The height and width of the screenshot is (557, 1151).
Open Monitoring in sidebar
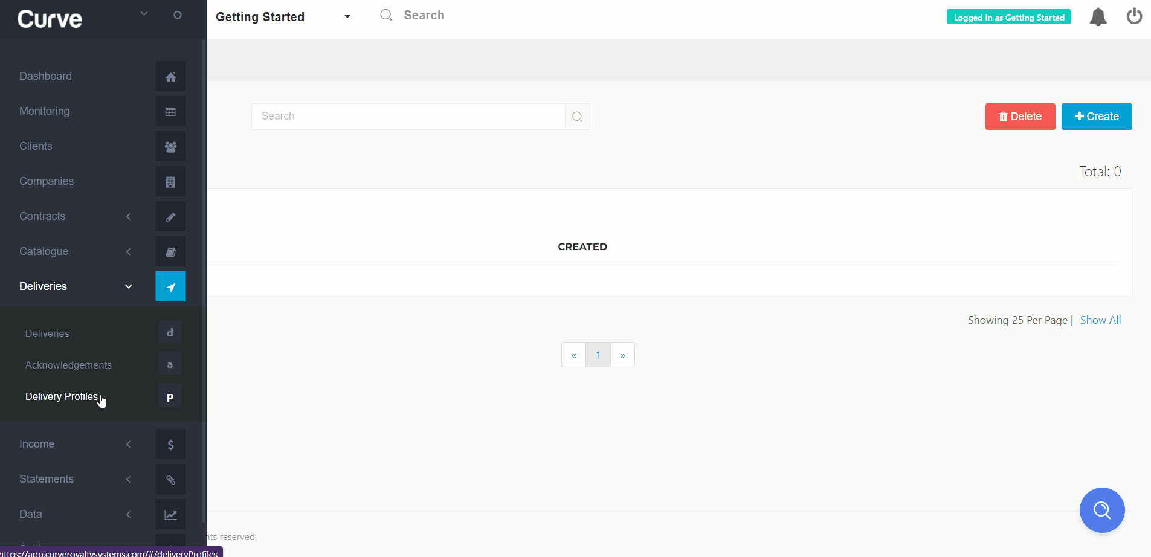(x=44, y=111)
